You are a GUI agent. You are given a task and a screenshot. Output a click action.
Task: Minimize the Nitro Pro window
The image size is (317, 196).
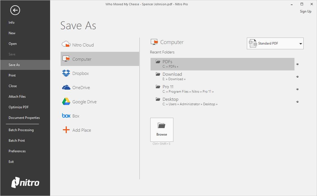click(x=292, y=4)
